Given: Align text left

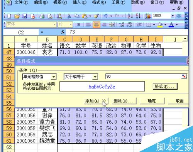Looking at the screenshot, I should pyautogui.click(x=88, y=25).
